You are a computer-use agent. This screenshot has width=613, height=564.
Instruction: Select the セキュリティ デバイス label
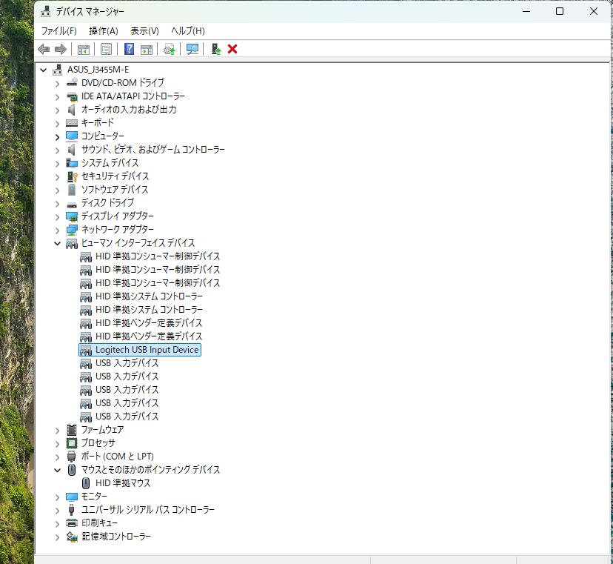[x=115, y=176]
